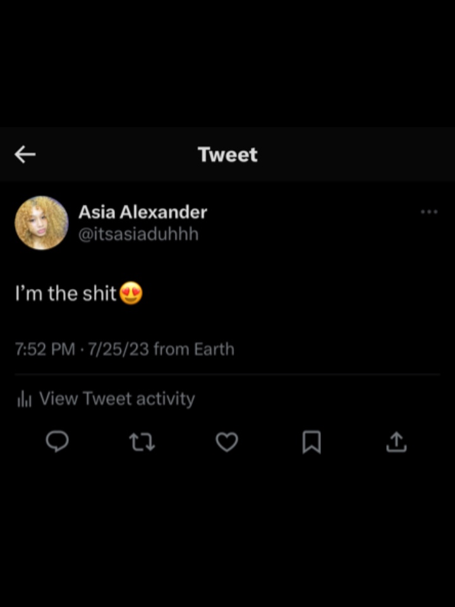Image resolution: width=455 pixels, height=607 pixels.
Task: Tap the back arrow in the header
Action: [x=25, y=154]
